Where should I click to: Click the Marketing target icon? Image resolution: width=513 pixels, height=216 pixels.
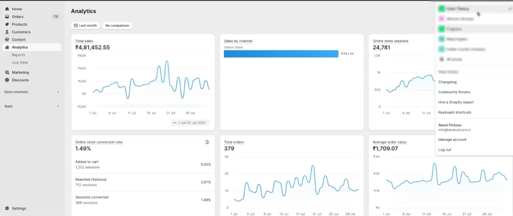pyautogui.click(x=7, y=72)
